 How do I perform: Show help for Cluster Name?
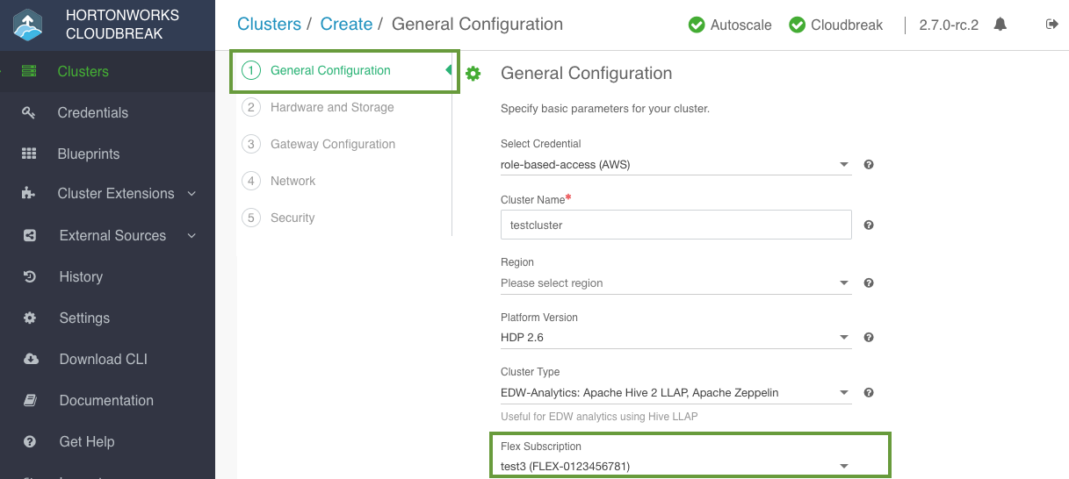pos(869,225)
